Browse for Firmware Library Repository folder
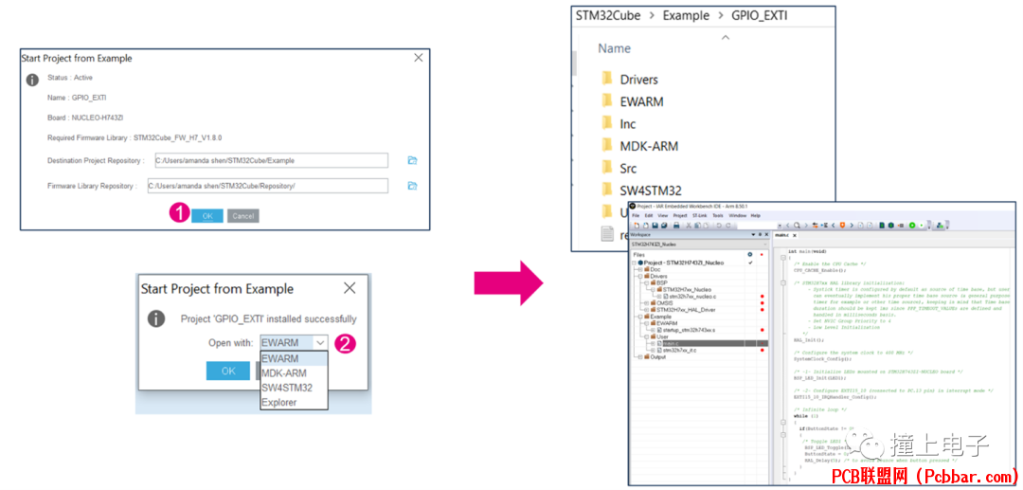Image resolution: width=1023 pixels, height=490 pixels. [x=412, y=186]
